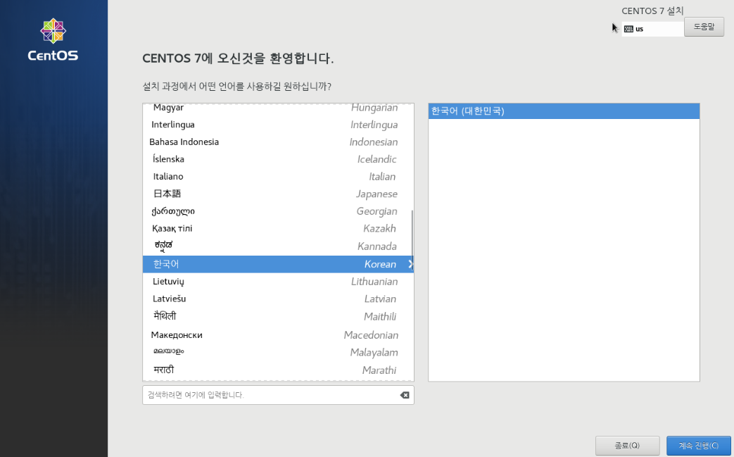Select the us keyboard layout indicator

click(x=652, y=29)
